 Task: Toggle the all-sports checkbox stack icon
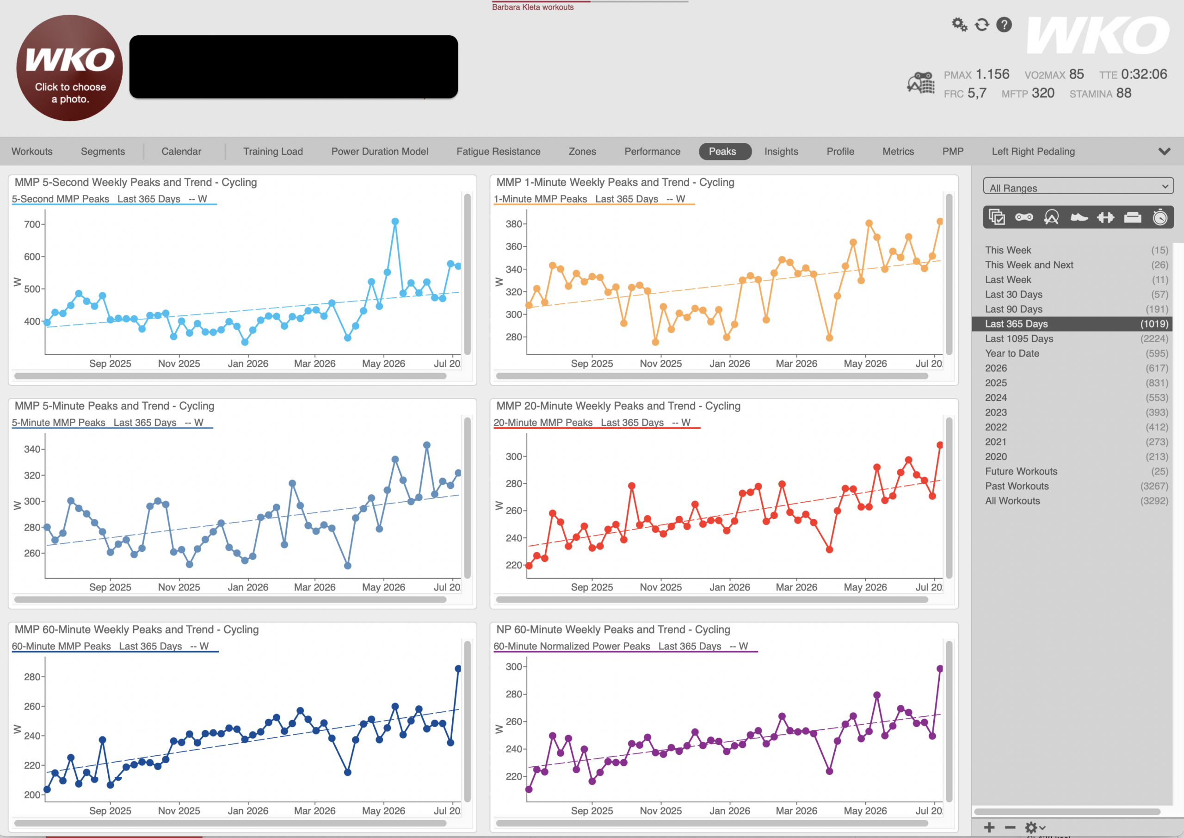(997, 217)
